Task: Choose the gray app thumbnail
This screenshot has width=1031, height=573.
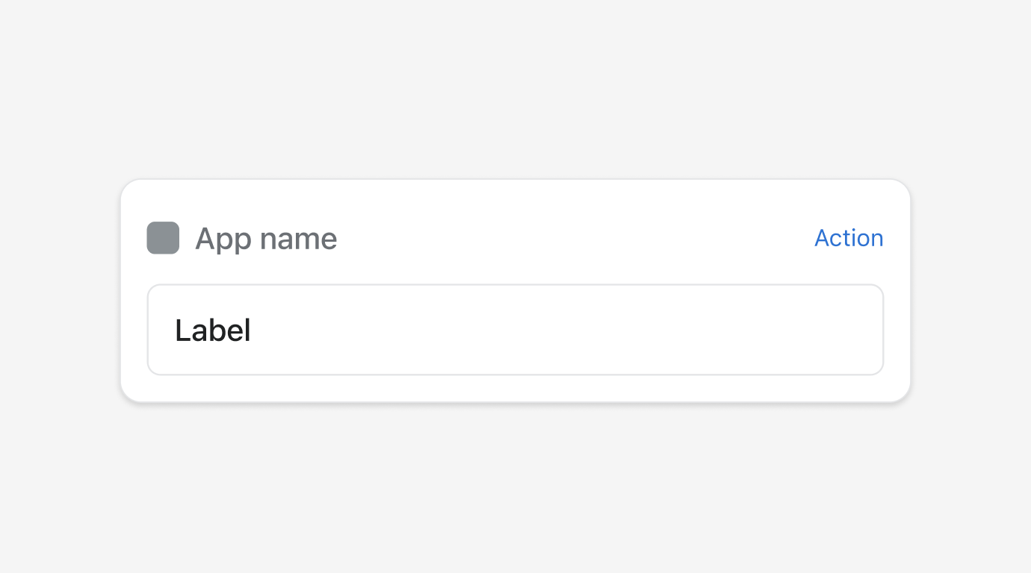Action: coord(163,238)
